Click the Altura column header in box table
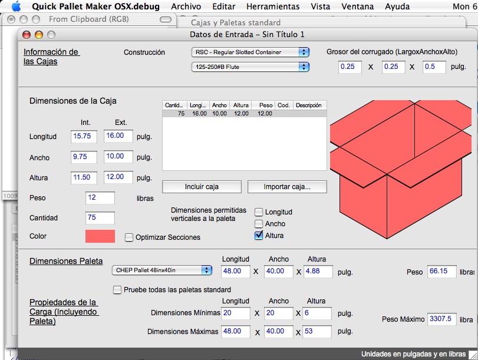This screenshot has width=478, height=360. click(x=240, y=105)
